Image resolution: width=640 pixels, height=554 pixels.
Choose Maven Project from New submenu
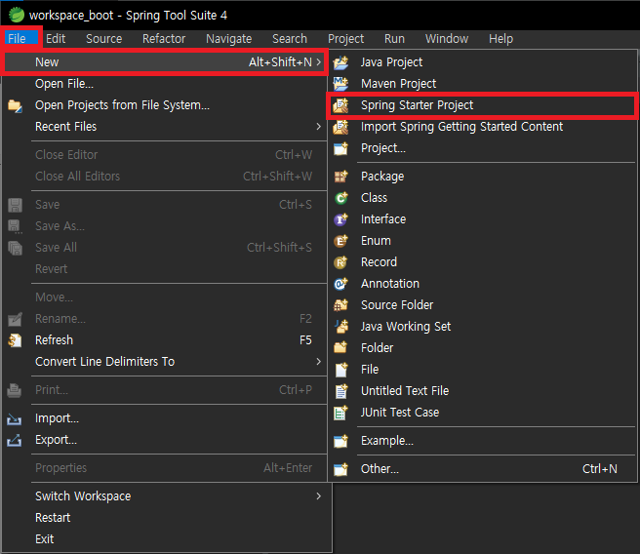pyautogui.click(x=482, y=84)
